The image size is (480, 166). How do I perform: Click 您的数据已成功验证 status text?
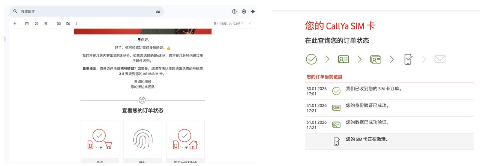click(367, 122)
